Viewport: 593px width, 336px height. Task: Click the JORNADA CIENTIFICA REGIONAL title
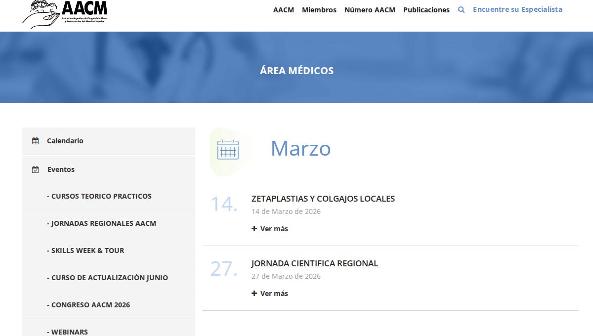click(315, 263)
